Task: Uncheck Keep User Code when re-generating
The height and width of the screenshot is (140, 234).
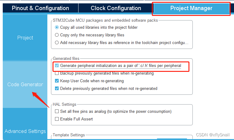Action: pos(57,81)
